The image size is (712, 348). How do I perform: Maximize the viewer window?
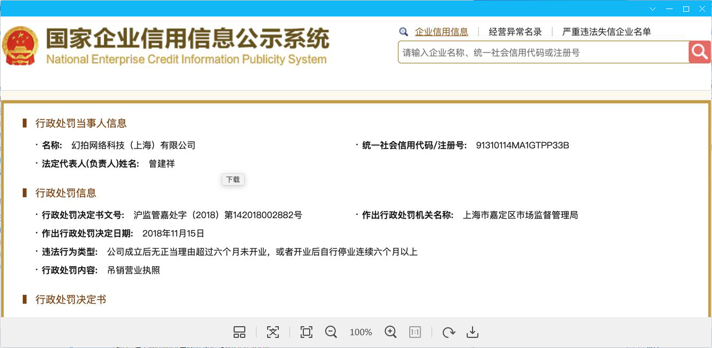pyautogui.click(x=686, y=9)
